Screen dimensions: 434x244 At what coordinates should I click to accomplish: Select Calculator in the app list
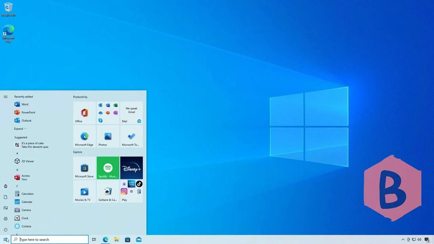27,194
